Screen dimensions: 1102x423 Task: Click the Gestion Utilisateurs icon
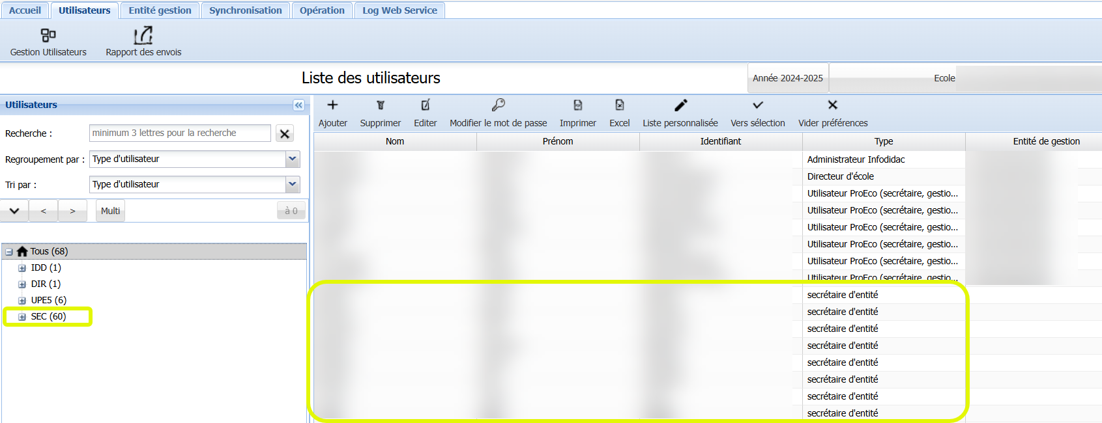tap(48, 35)
